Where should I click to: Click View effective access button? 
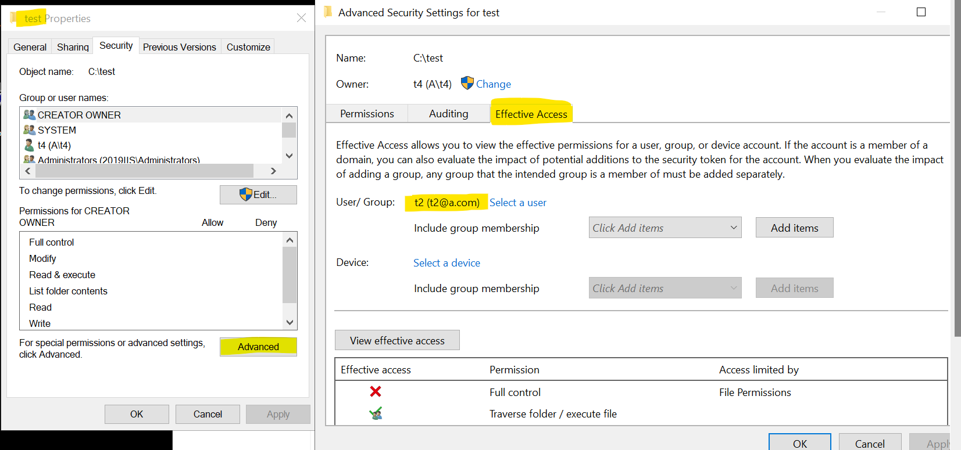coord(397,340)
